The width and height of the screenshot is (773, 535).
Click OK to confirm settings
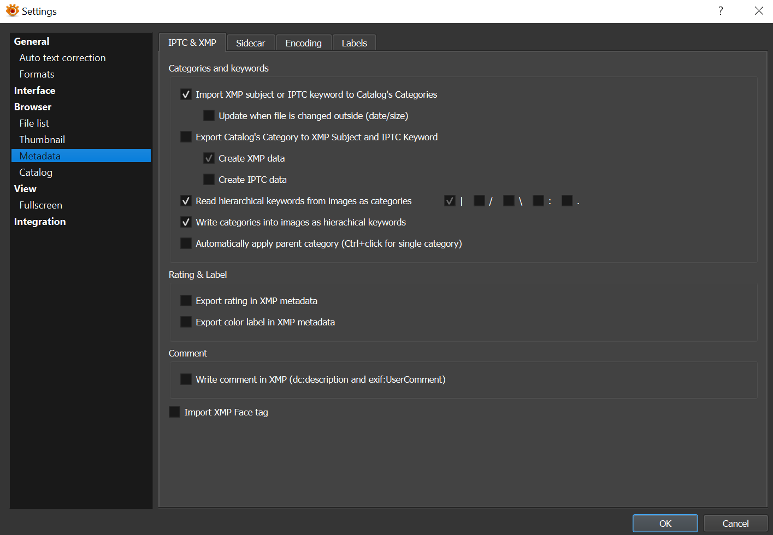[x=665, y=523]
